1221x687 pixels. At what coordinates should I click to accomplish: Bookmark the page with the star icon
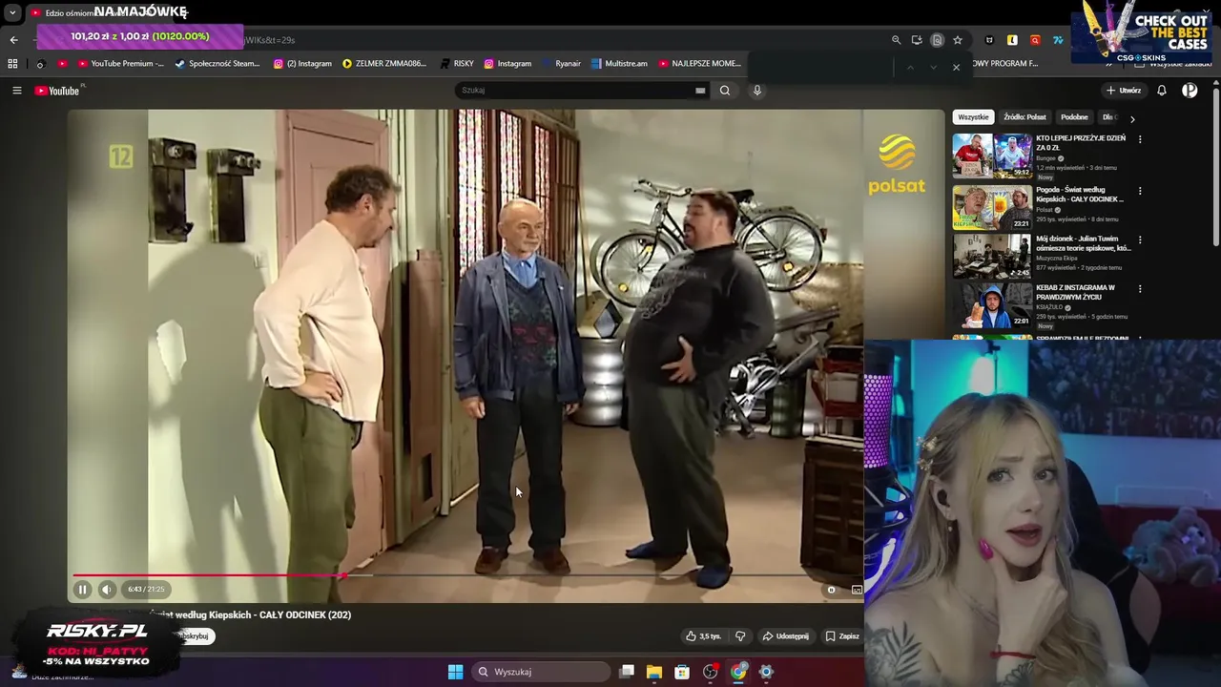(x=958, y=40)
